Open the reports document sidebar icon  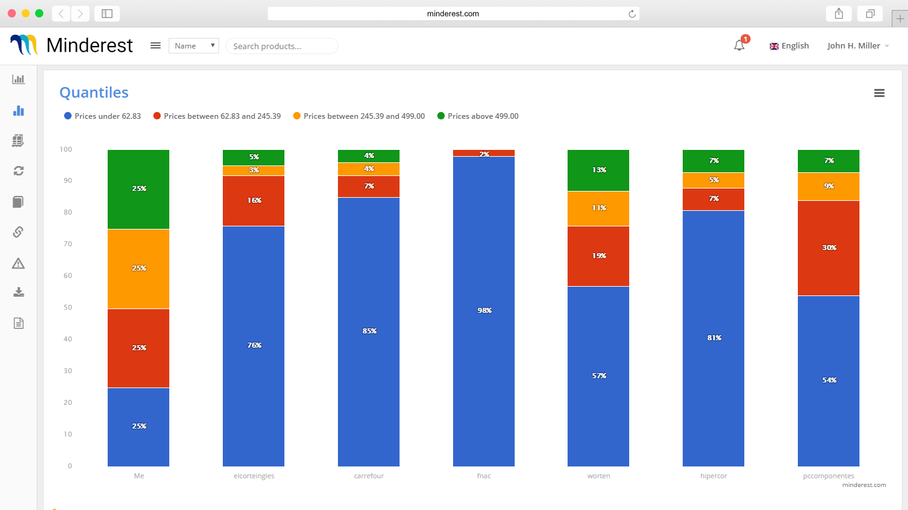[19, 323]
